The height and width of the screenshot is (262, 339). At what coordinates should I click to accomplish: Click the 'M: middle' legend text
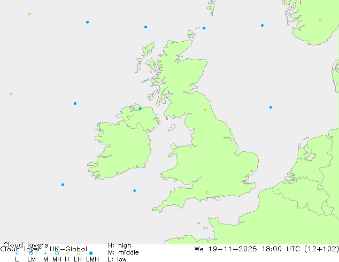tap(123, 252)
